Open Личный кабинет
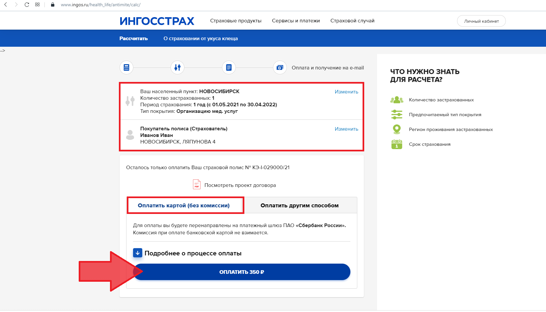Screen dimensions: 546x312 point(481,21)
